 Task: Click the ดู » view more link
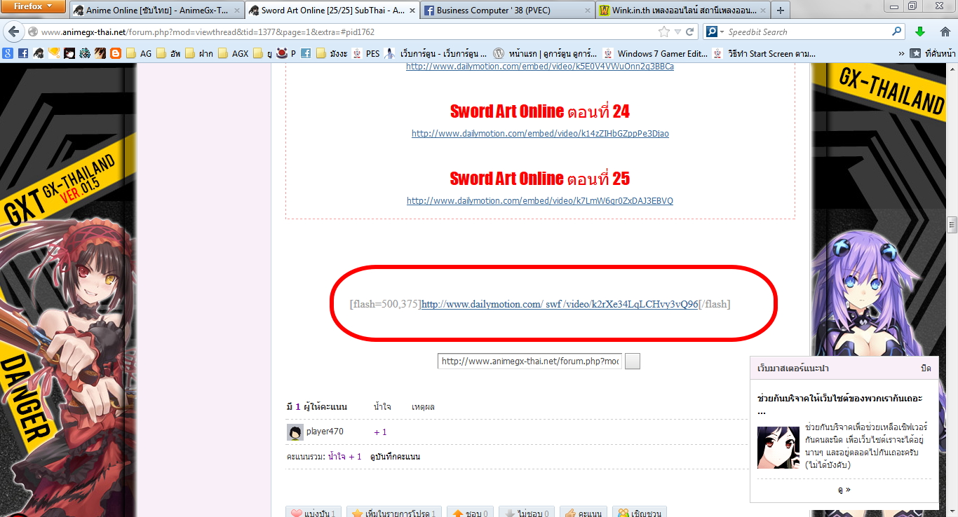844,490
